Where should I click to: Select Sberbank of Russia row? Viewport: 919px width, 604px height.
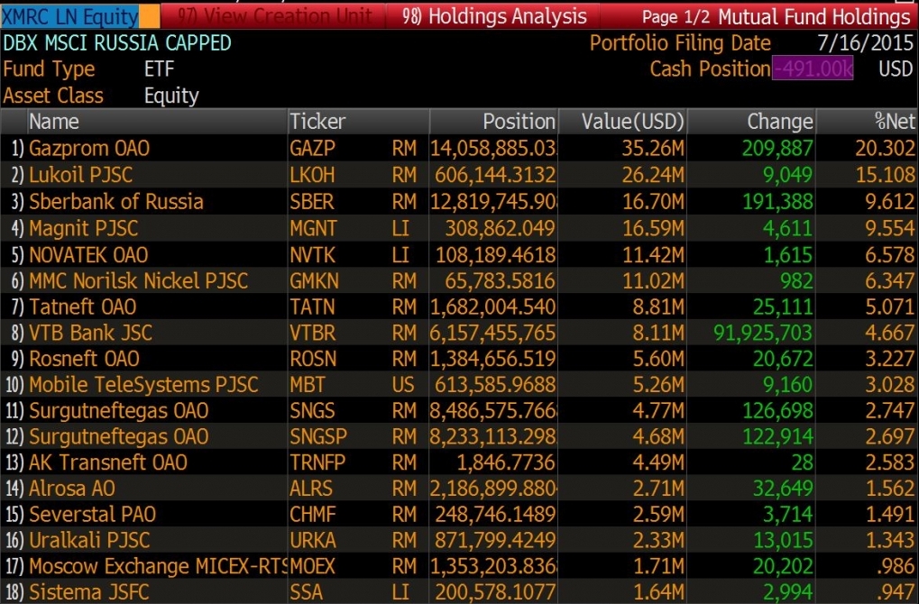click(x=116, y=202)
